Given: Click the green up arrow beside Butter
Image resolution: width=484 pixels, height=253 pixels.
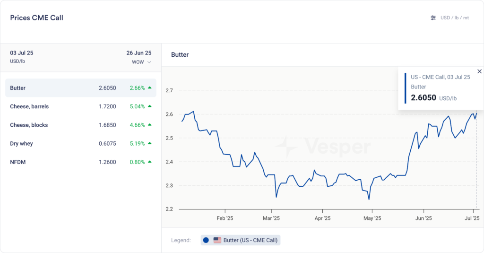Looking at the screenshot, I should point(150,88).
